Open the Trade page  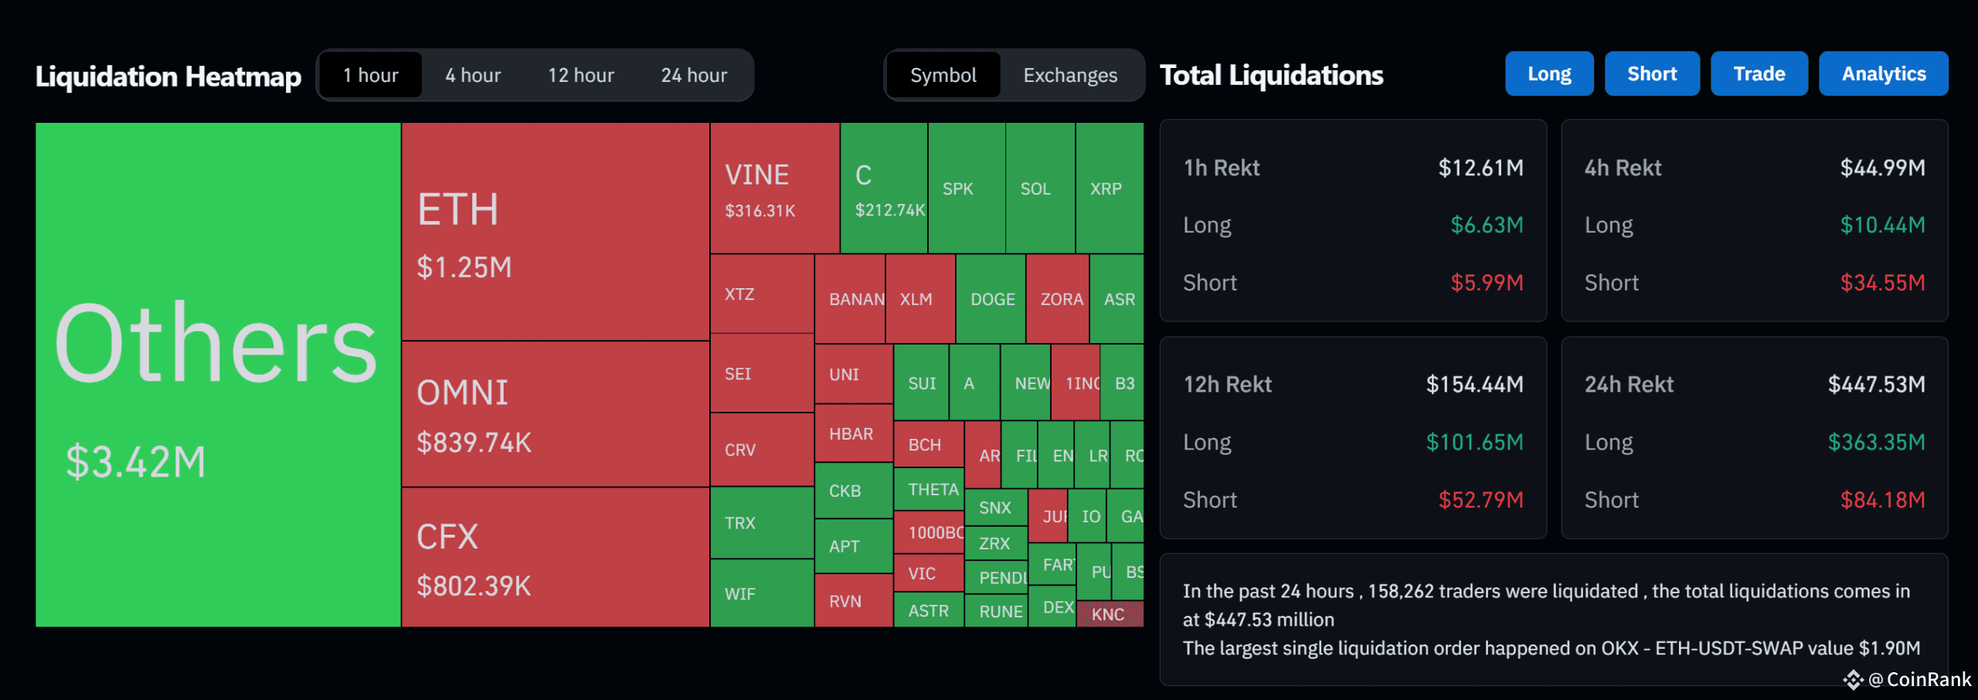1759,73
